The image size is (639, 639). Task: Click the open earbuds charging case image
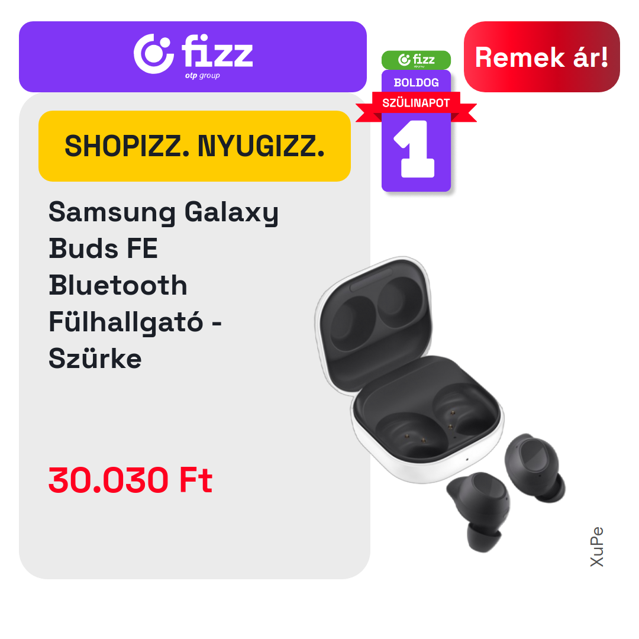[409, 369]
